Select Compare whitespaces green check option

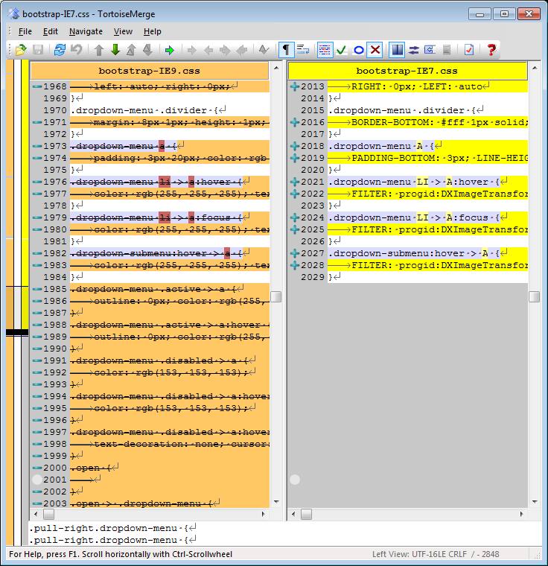(x=342, y=49)
